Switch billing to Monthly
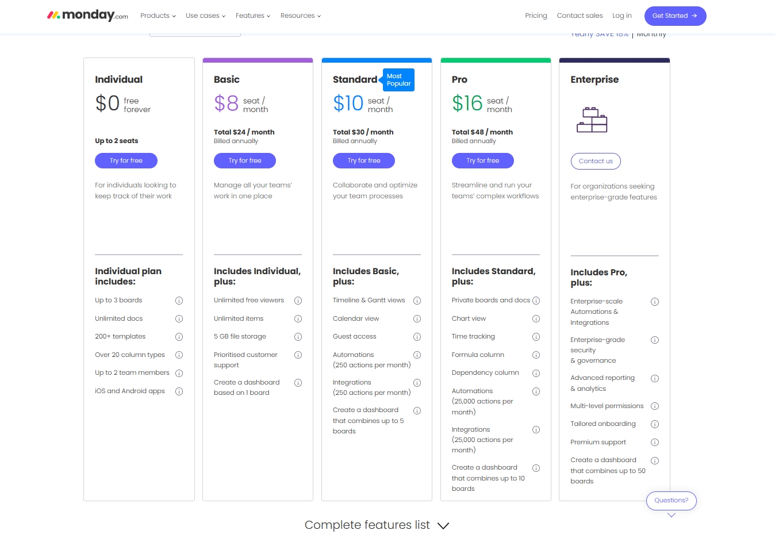 click(x=651, y=35)
